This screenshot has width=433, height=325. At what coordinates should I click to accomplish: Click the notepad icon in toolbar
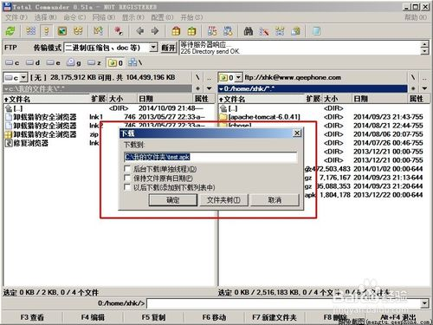point(317,31)
